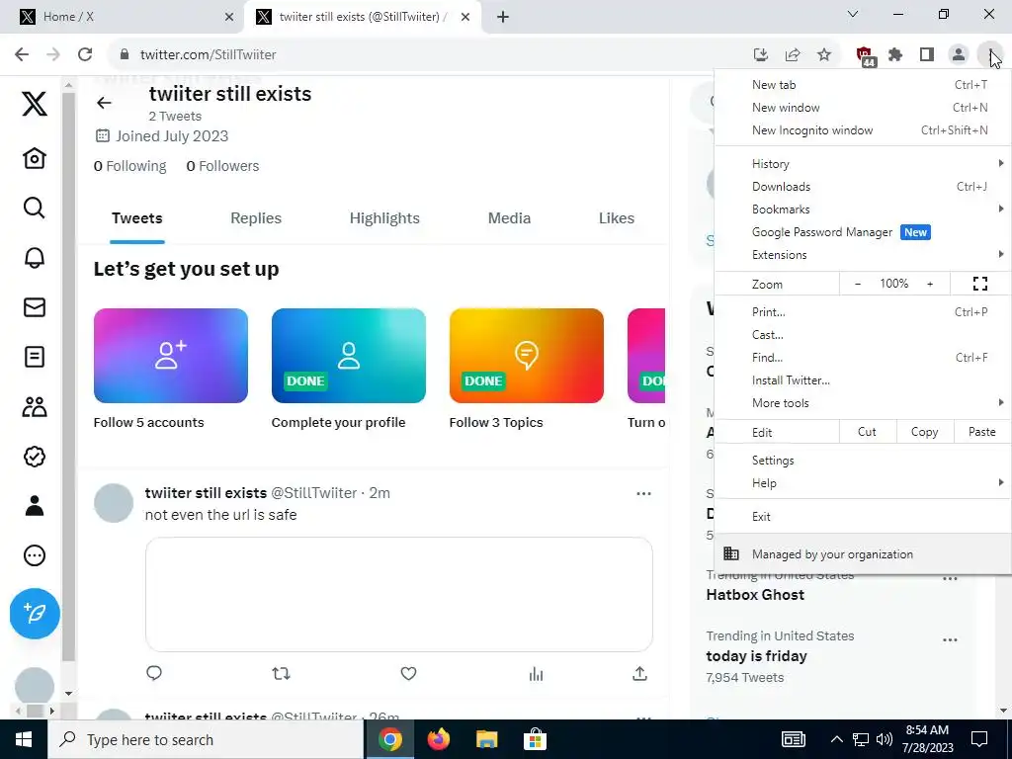Click Copy in the Edit row
1012x759 pixels.
[x=925, y=432]
